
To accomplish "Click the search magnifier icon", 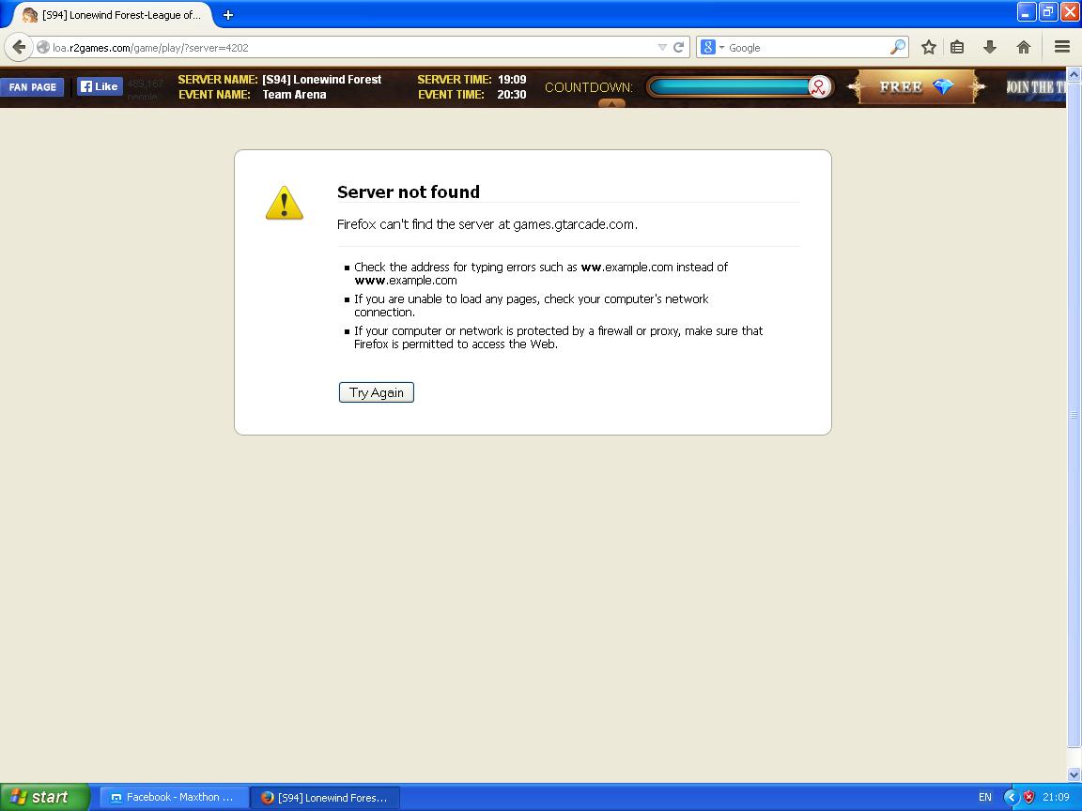I will tap(897, 47).
